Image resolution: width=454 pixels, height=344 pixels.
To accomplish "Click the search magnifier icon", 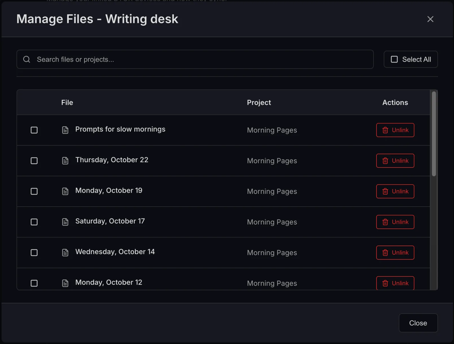I will (x=27, y=59).
